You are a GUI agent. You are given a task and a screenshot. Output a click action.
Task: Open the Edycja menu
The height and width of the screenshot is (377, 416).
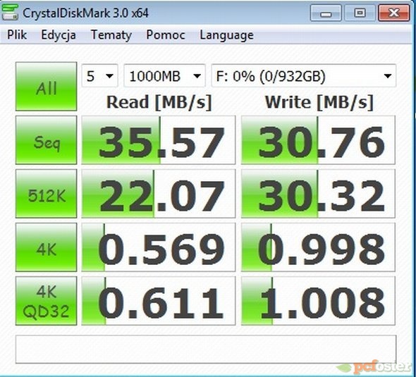click(59, 35)
